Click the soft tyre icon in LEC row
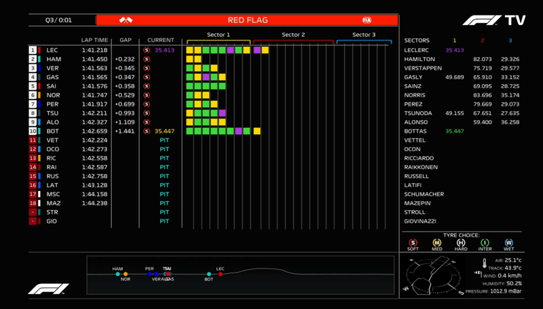 [x=147, y=50]
